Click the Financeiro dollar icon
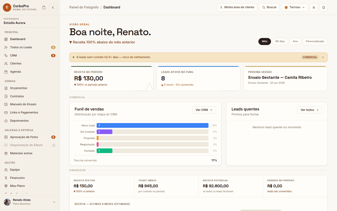The width and height of the screenshot is (337, 211). 6,178
